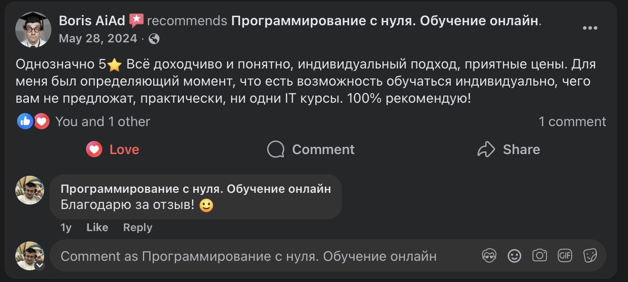Screen dimensions: 628x282
Task: Click the camera icon to attach a photo
Action: click(539, 255)
